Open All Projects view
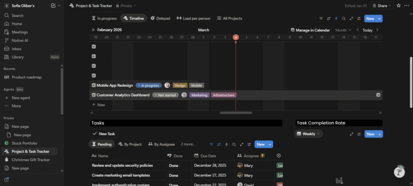 coord(229,18)
